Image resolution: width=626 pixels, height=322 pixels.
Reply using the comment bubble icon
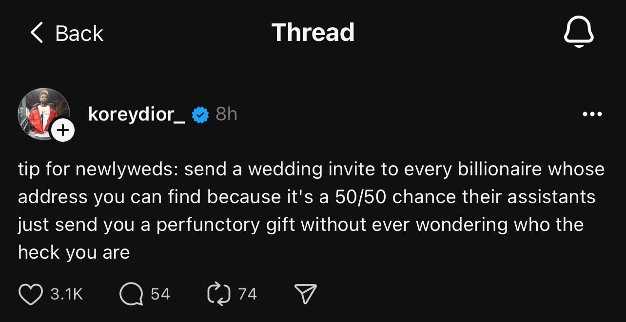[131, 294]
